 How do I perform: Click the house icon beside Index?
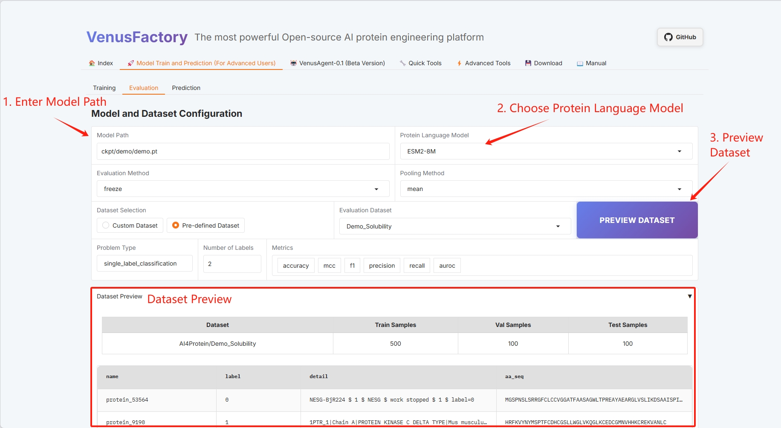click(x=92, y=63)
